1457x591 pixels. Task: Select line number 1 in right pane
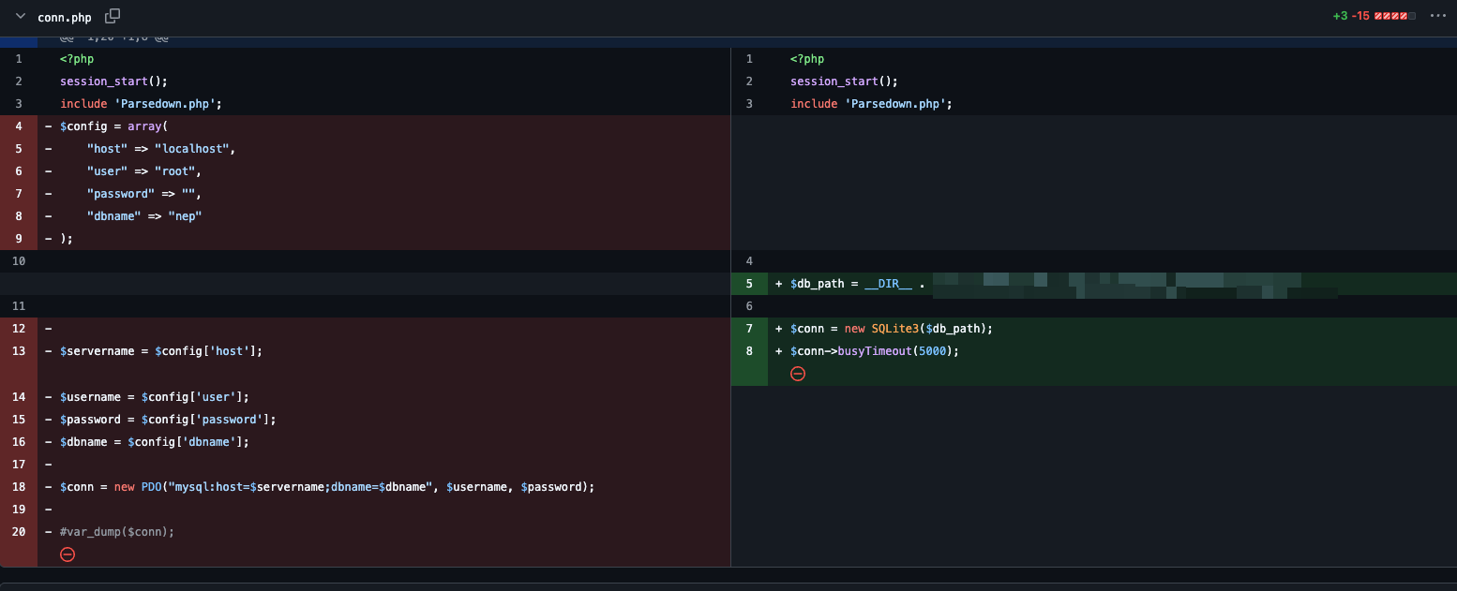pos(749,59)
